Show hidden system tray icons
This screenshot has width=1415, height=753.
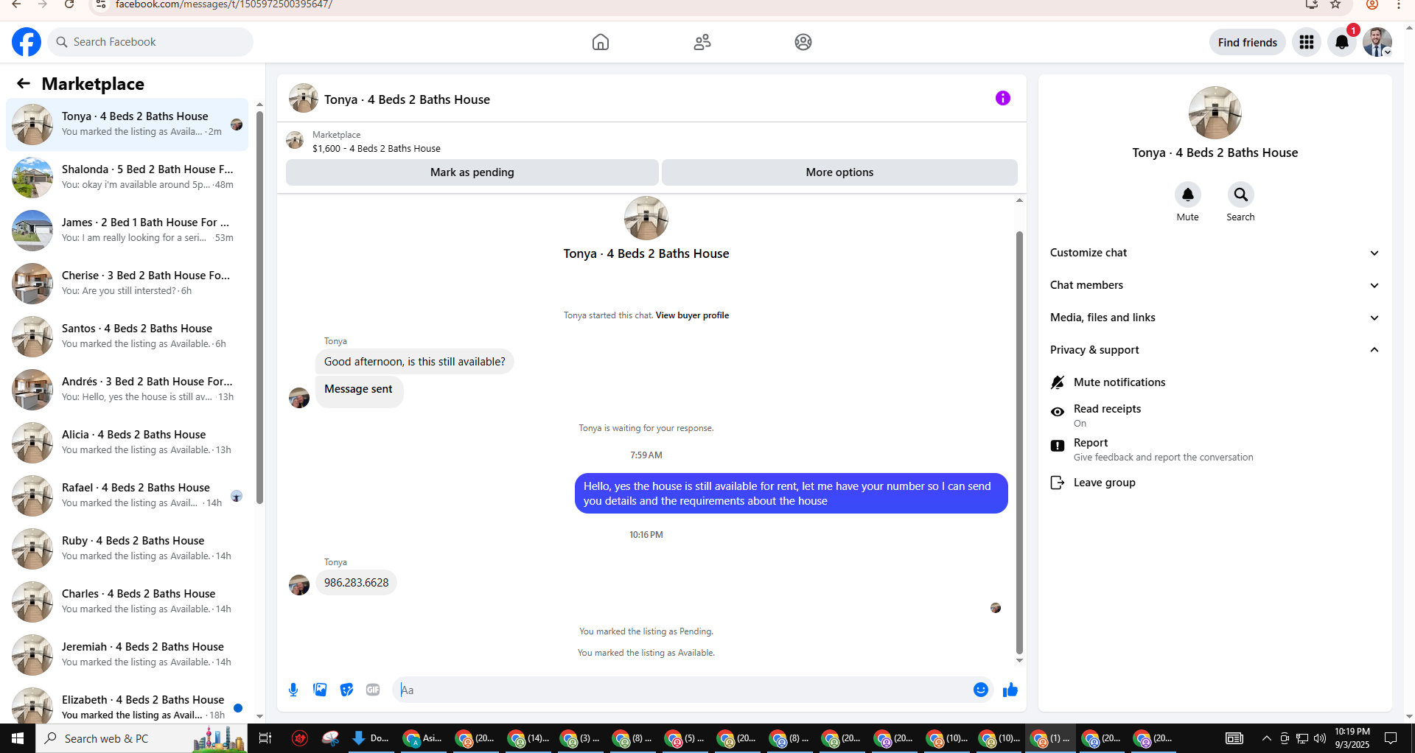coord(1266,738)
